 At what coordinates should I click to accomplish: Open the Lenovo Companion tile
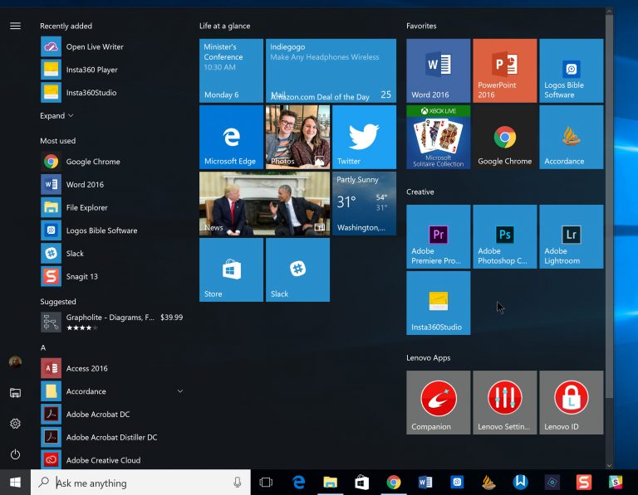439,402
